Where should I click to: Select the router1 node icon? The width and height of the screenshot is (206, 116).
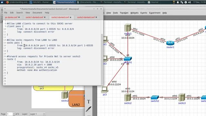point(170,43)
